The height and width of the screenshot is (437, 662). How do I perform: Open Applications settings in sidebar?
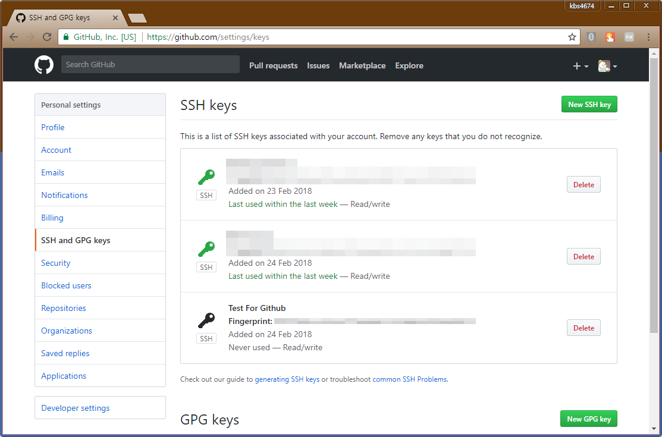point(100,376)
